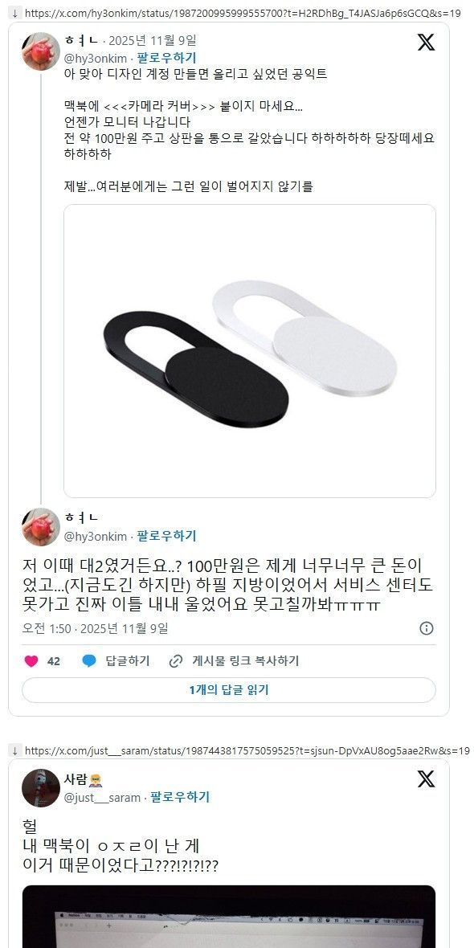Open the camera cover product image
The image size is (474, 948).
(x=250, y=351)
